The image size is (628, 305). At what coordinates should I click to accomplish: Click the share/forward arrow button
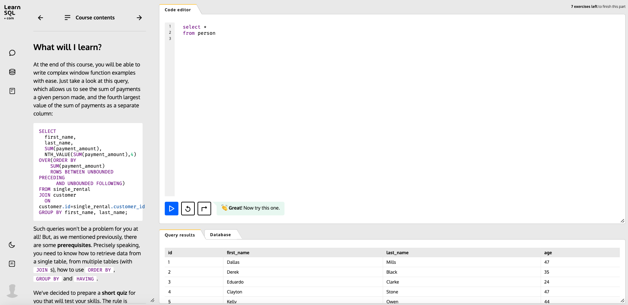[204, 209]
